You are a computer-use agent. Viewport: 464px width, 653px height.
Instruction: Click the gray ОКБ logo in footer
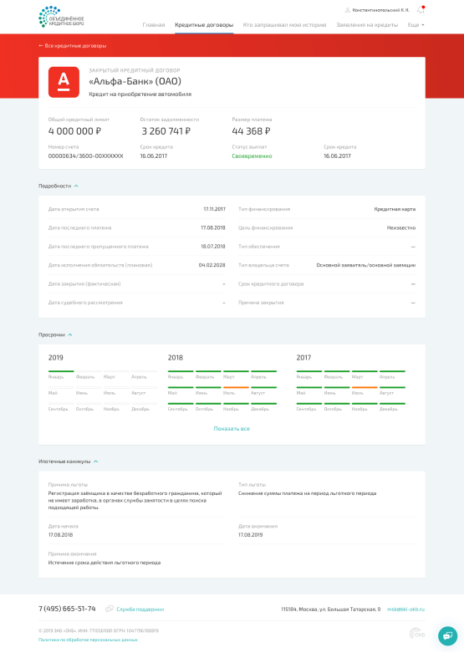point(417,634)
